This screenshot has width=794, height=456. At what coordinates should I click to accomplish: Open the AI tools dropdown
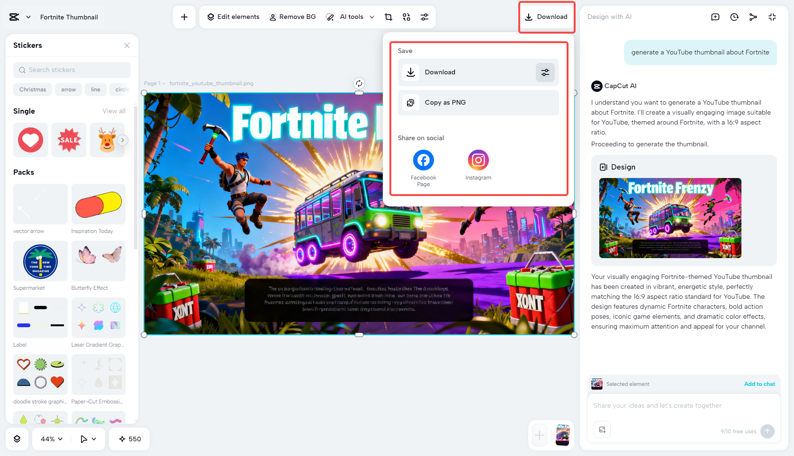pyautogui.click(x=352, y=17)
